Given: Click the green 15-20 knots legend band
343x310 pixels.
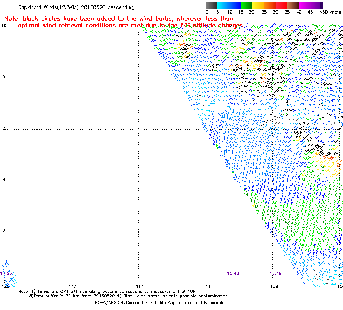Looking at the screenshot, I should [246, 5].
